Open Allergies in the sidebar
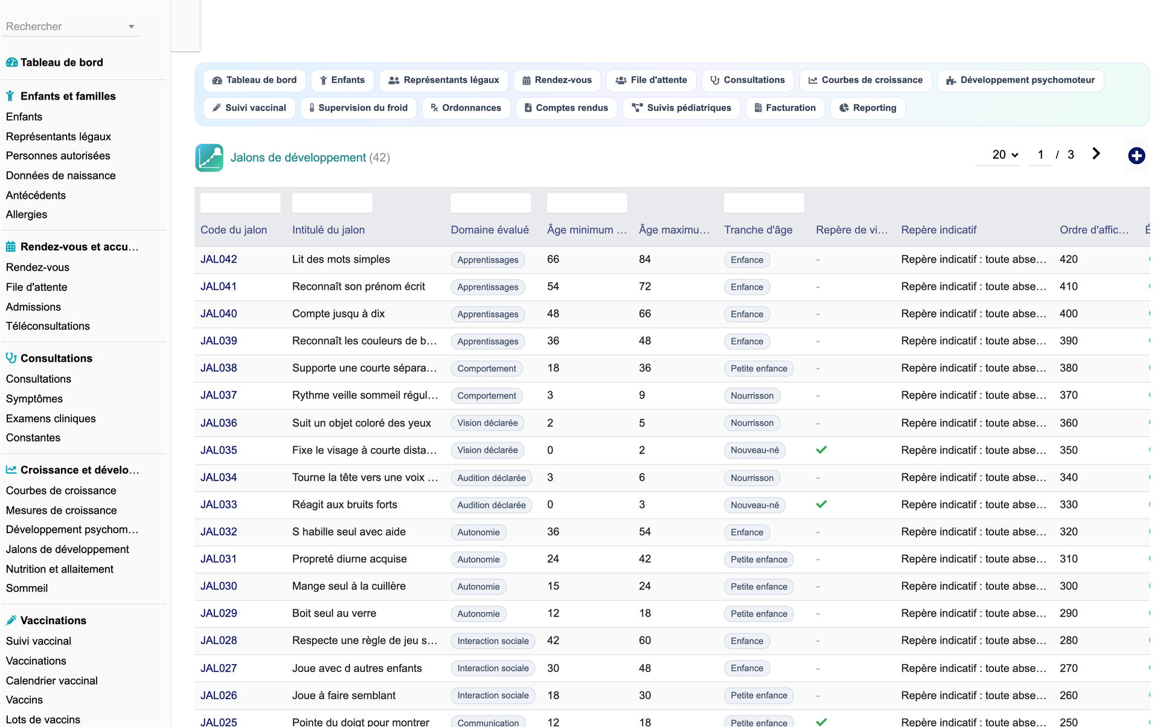Image resolution: width=1175 pixels, height=727 pixels. point(27,215)
